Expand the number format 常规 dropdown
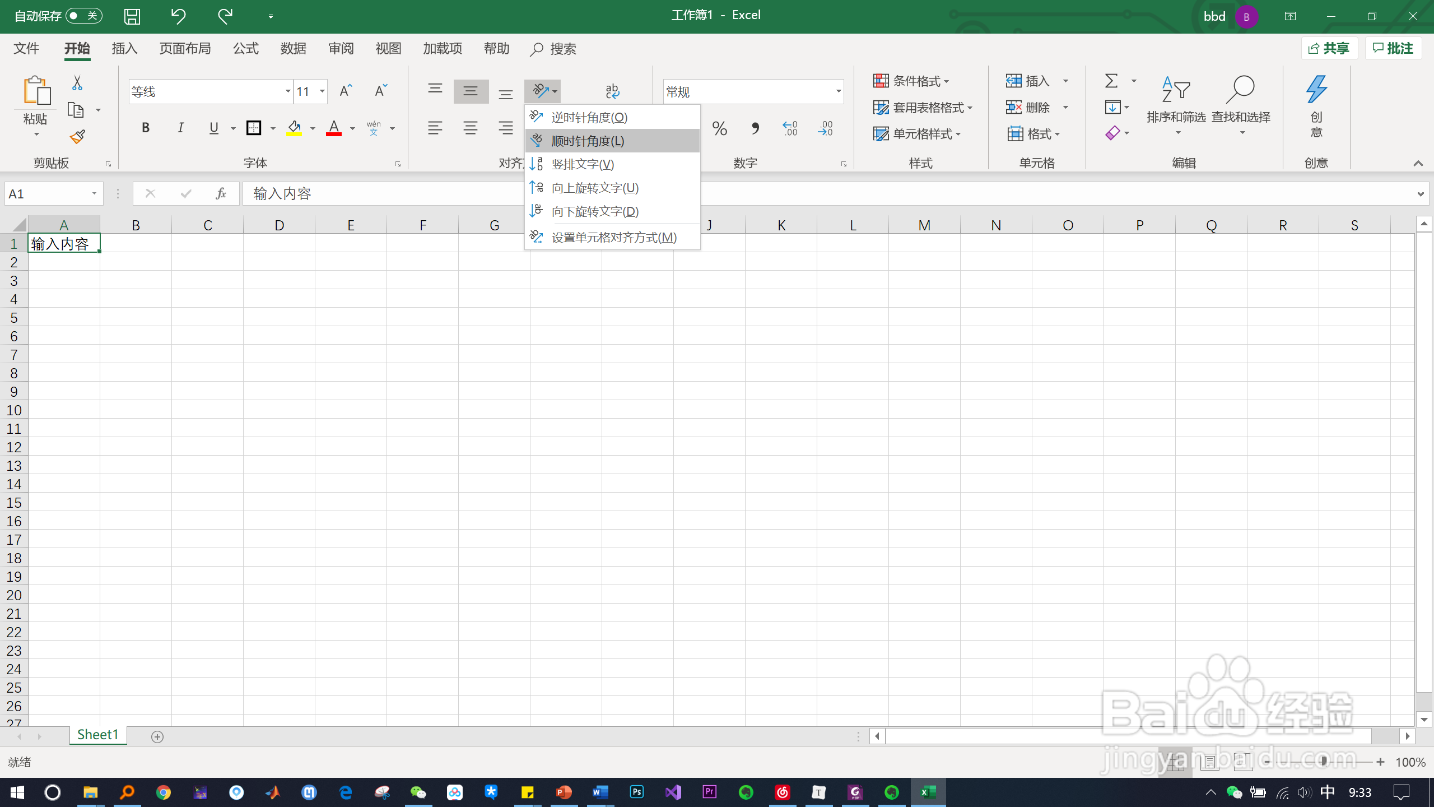Image resolution: width=1434 pixels, height=807 pixels. [838, 91]
